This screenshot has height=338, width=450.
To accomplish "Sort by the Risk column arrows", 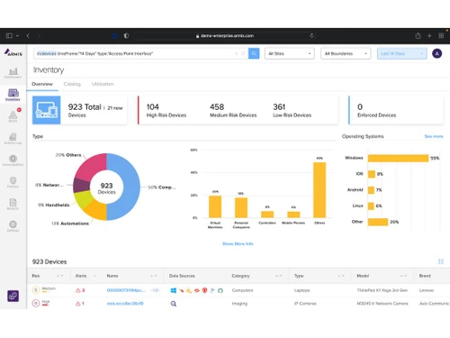I will pyautogui.click(x=60, y=276).
